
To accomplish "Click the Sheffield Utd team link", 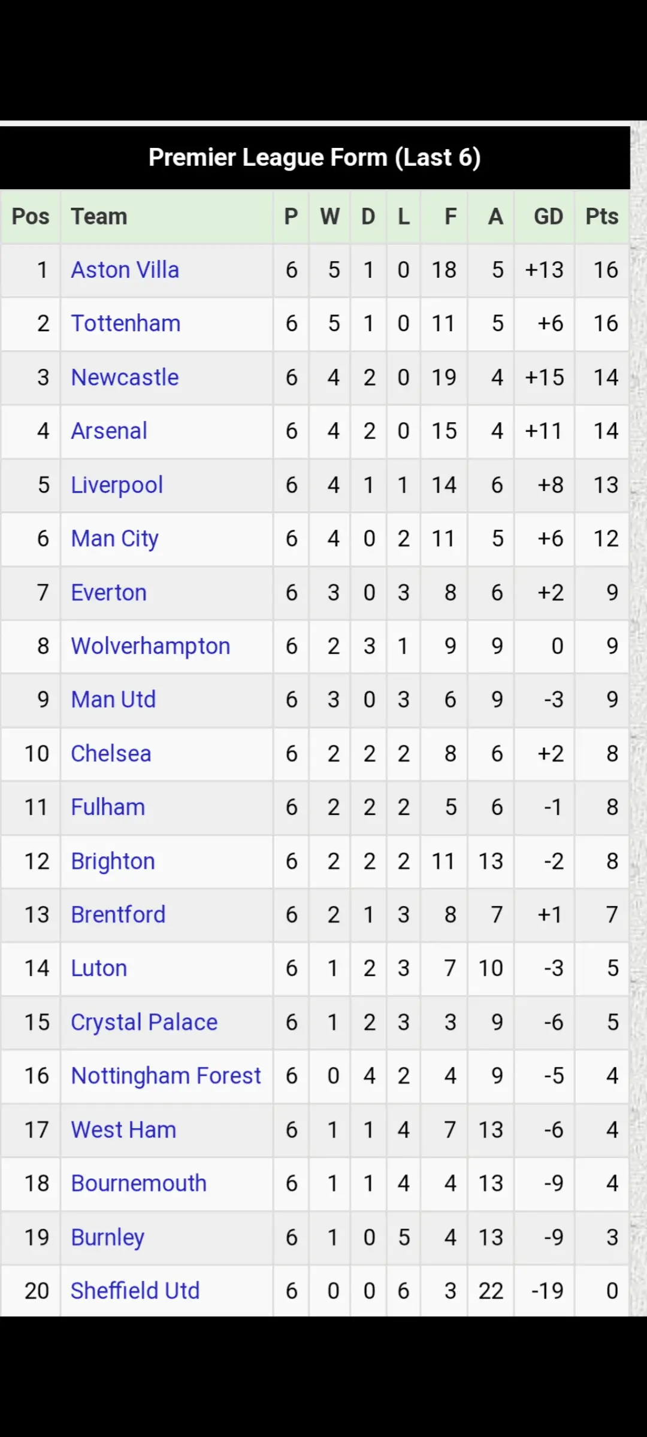I will pyautogui.click(x=135, y=1291).
